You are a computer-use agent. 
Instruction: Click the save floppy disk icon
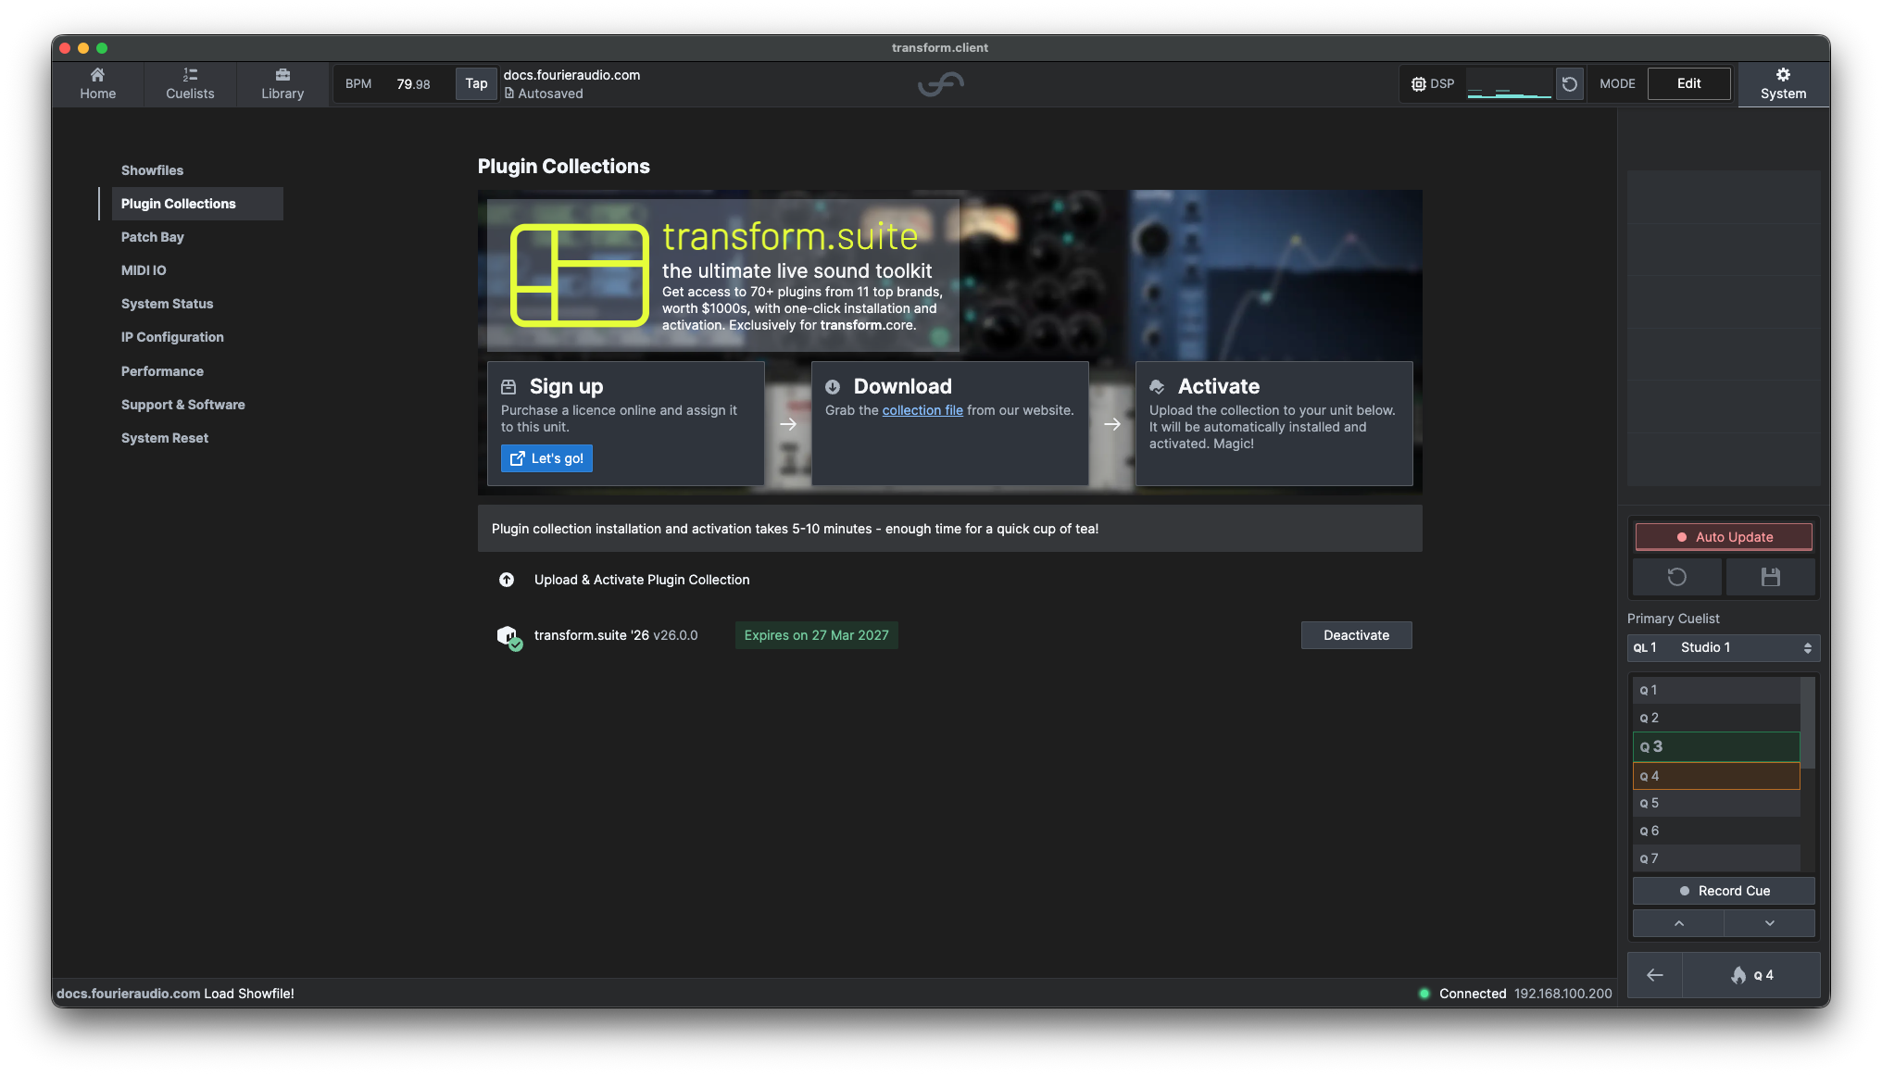point(1770,577)
